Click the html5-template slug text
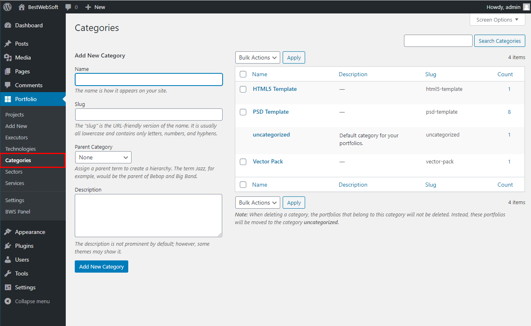Image resolution: width=531 pixels, height=326 pixels. pyautogui.click(x=444, y=89)
